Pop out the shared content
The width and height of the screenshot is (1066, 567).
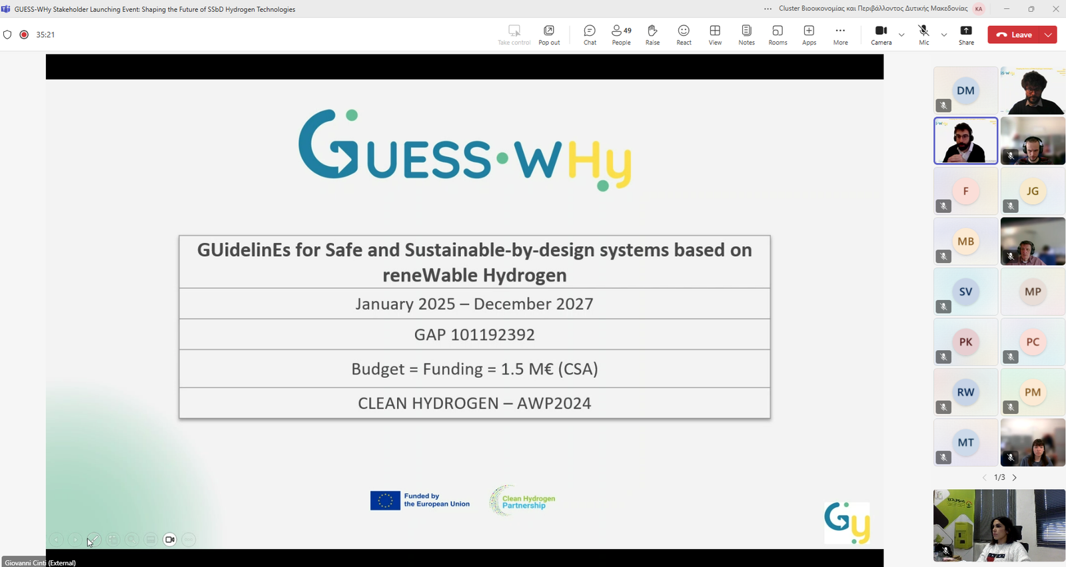pyautogui.click(x=549, y=35)
